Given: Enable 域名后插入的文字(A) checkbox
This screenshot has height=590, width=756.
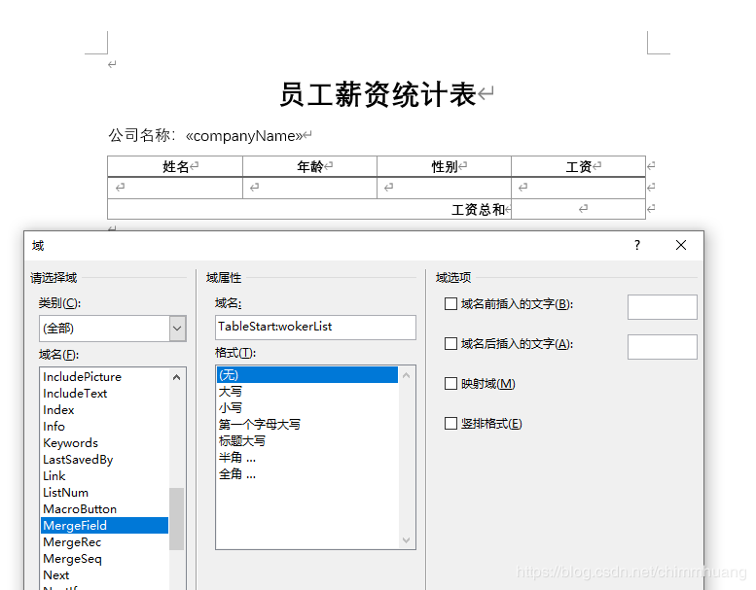Looking at the screenshot, I should click(x=450, y=344).
